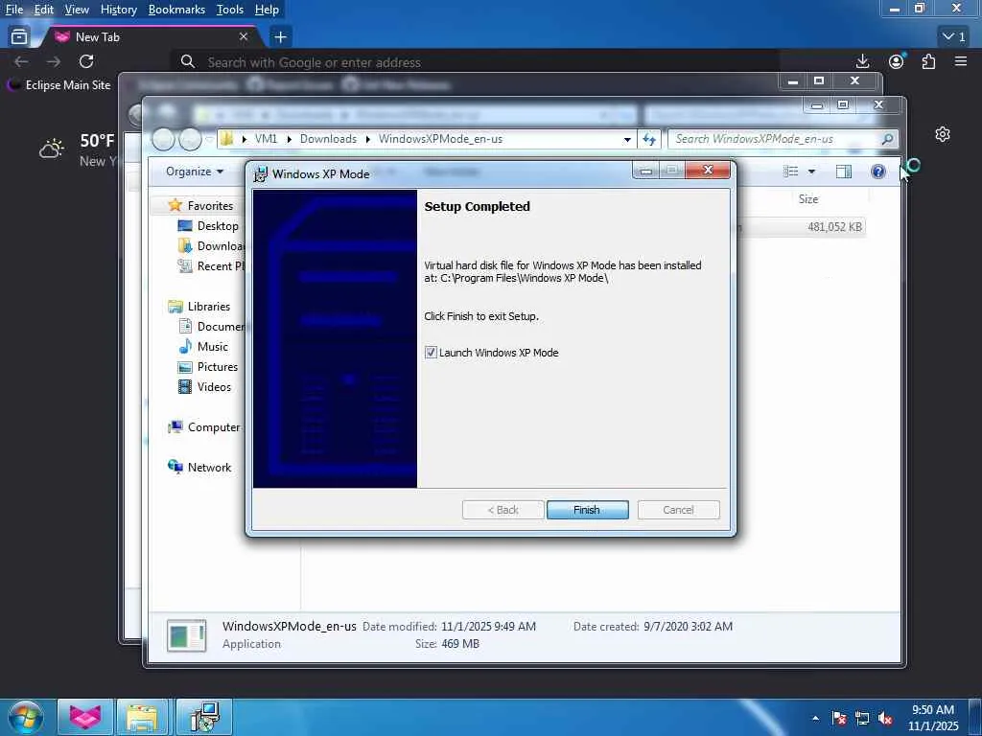Select Documents library in navigation pane

click(212, 327)
